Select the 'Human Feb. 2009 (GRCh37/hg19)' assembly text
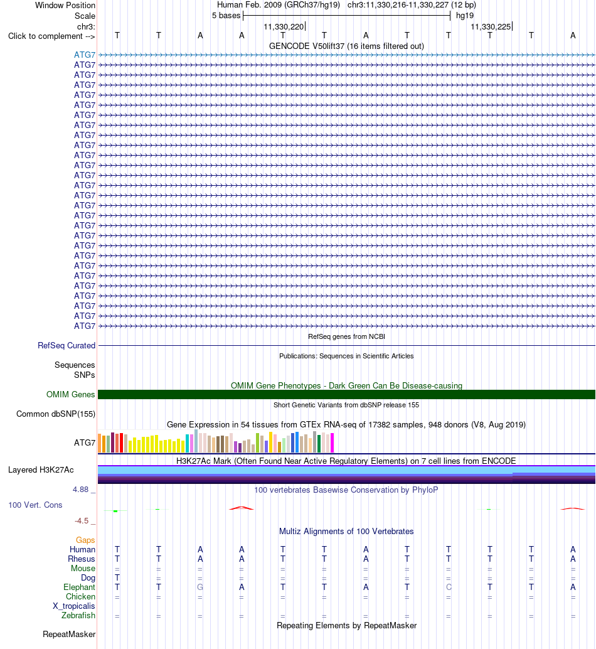 [279, 5]
